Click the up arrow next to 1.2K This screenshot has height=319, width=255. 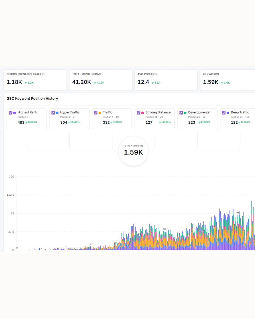25,83
